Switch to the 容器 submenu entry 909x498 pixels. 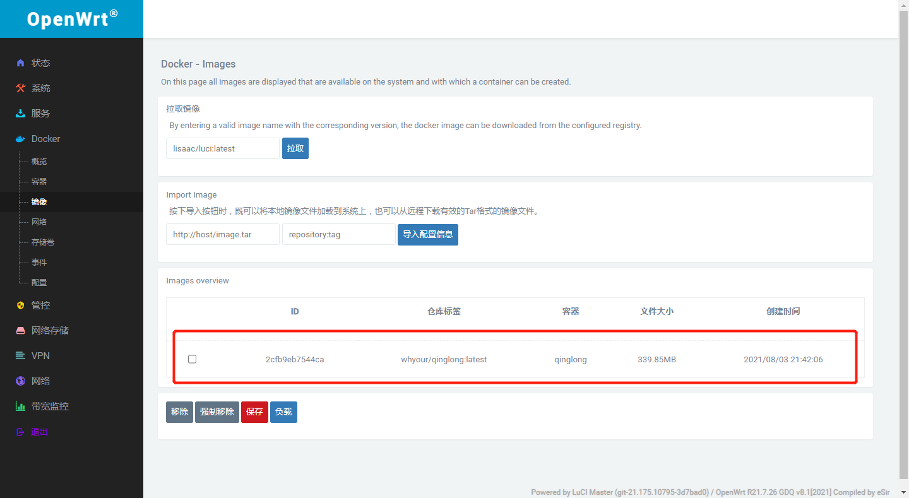pos(38,181)
